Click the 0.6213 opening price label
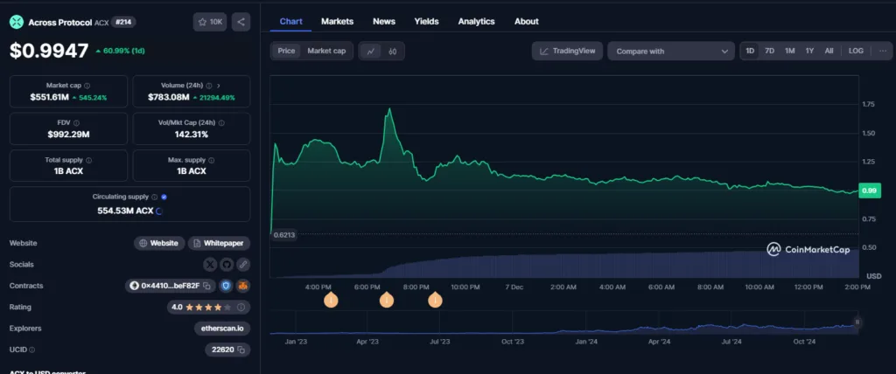 [x=284, y=235]
